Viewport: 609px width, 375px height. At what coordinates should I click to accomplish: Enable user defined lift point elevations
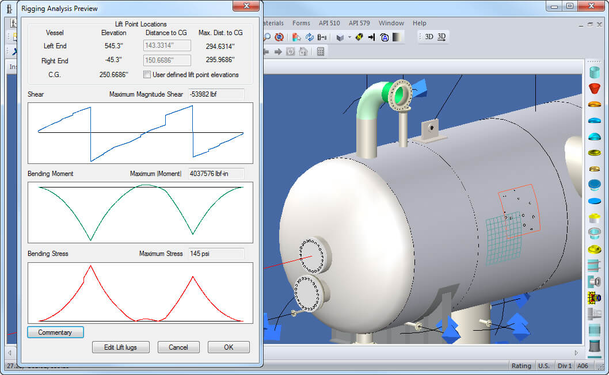coord(147,74)
